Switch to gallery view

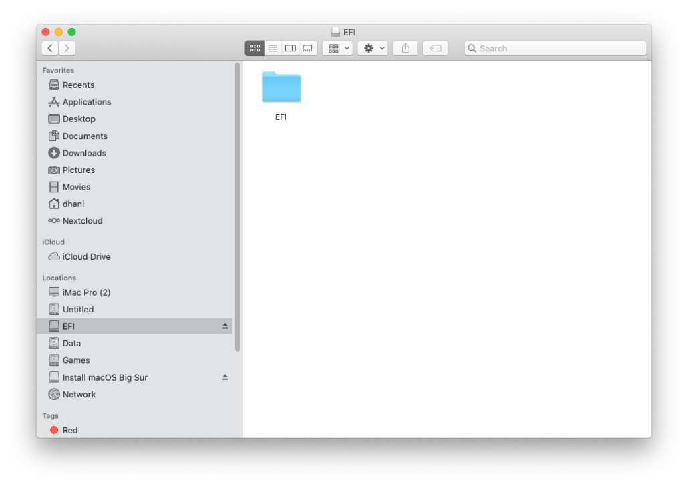(x=307, y=48)
